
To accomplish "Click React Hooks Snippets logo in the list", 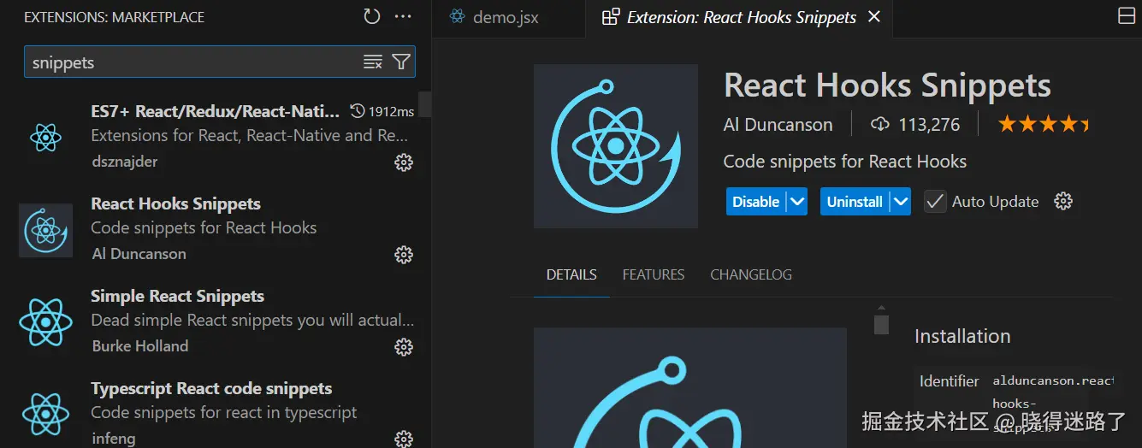I will [x=45, y=230].
